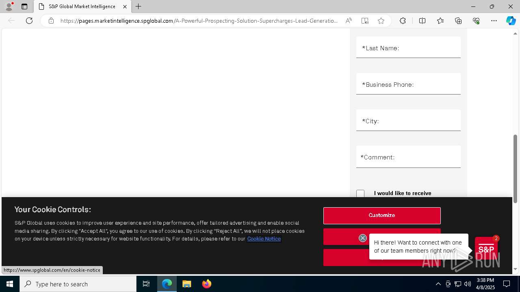Open the S&P chat widget
The image size is (520, 292).
click(x=486, y=249)
